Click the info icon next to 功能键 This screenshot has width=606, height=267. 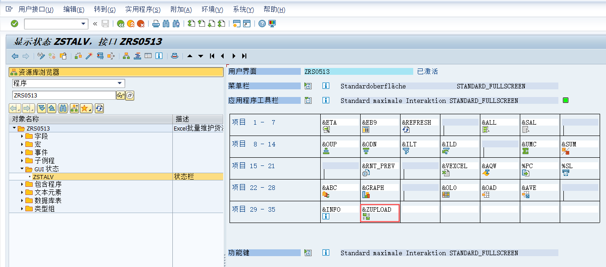pyautogui.click(x=326, y=253)
